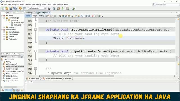Open the Run Project dropdown arrow
The width and height of the screenshot is (180, 101).
tap(65, 8)
